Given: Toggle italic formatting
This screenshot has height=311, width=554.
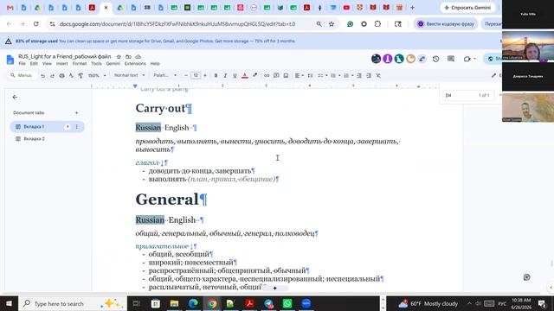Looking at the screenshot, I should [225, 75].
